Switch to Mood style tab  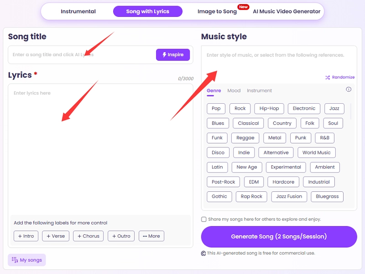[234, 90]
